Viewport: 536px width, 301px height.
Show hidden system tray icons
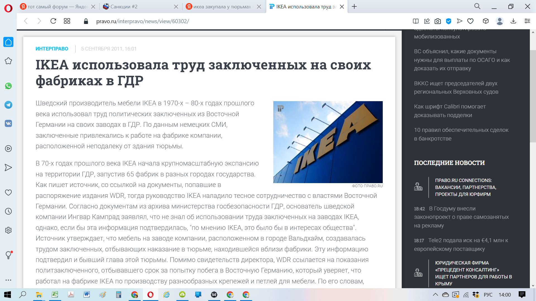(x=435, y=295)
